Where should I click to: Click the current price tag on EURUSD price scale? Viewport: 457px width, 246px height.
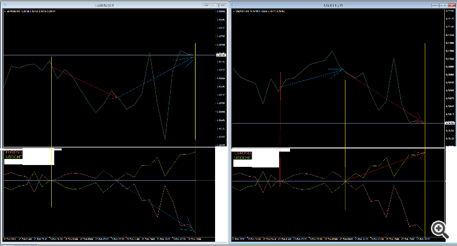point(221,55)
